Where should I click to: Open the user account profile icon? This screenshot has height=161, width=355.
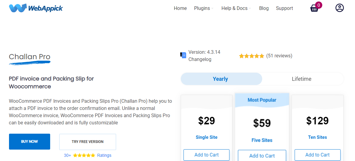[339, 8]
